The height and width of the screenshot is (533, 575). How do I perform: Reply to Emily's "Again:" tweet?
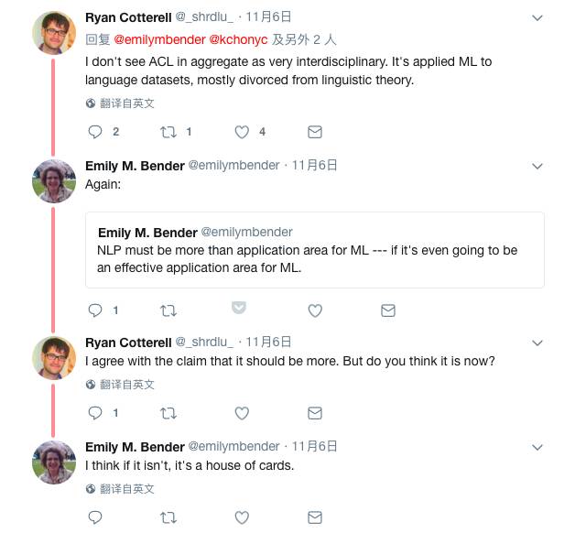click(x=95, y=310)
